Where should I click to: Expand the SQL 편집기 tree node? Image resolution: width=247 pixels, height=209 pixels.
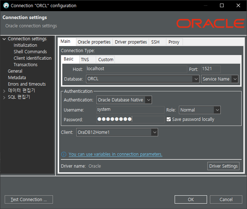pyautogui.click(x=4, y=97)
